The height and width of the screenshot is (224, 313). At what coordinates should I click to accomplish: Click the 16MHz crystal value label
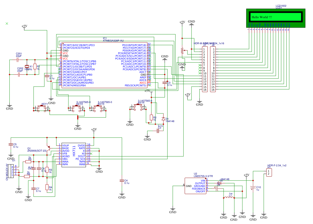28,69
